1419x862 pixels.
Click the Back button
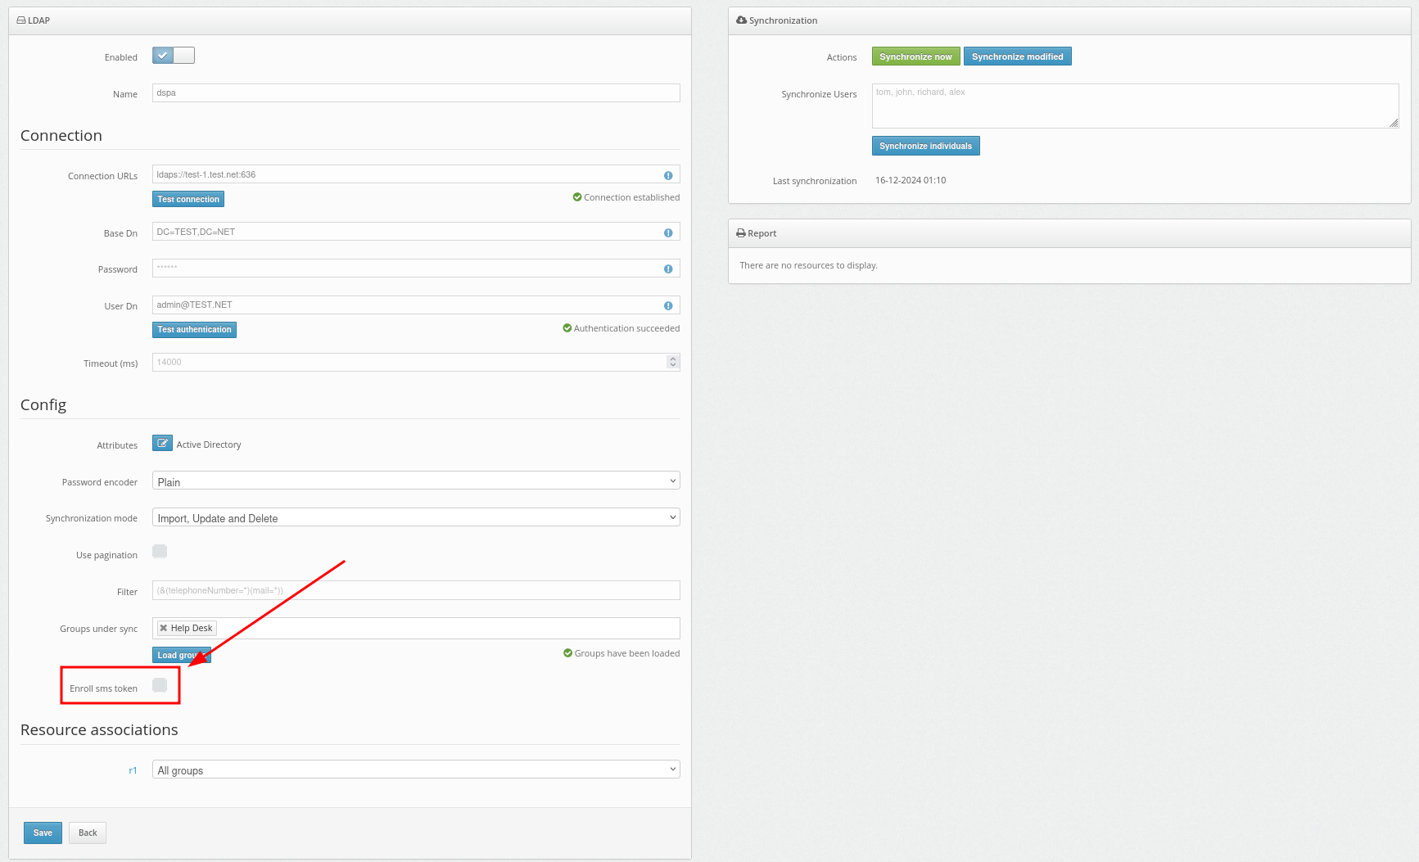[88, 833]
